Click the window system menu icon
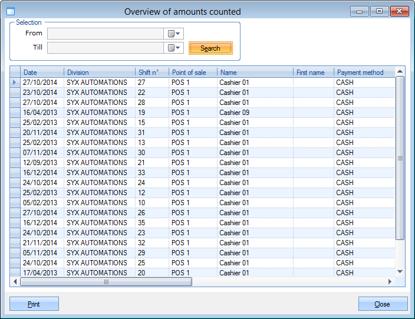 point(11,11)
